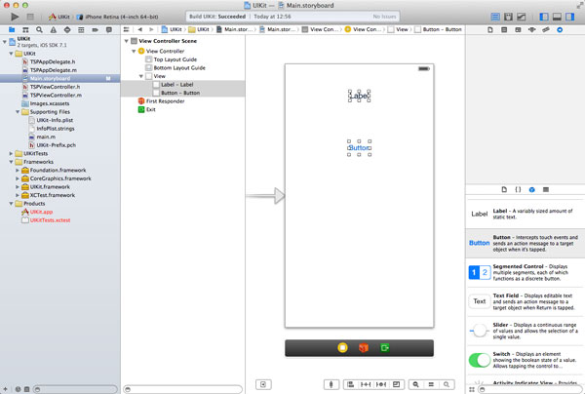Toggle the navigator pane visibility

(x=544, y=17)
